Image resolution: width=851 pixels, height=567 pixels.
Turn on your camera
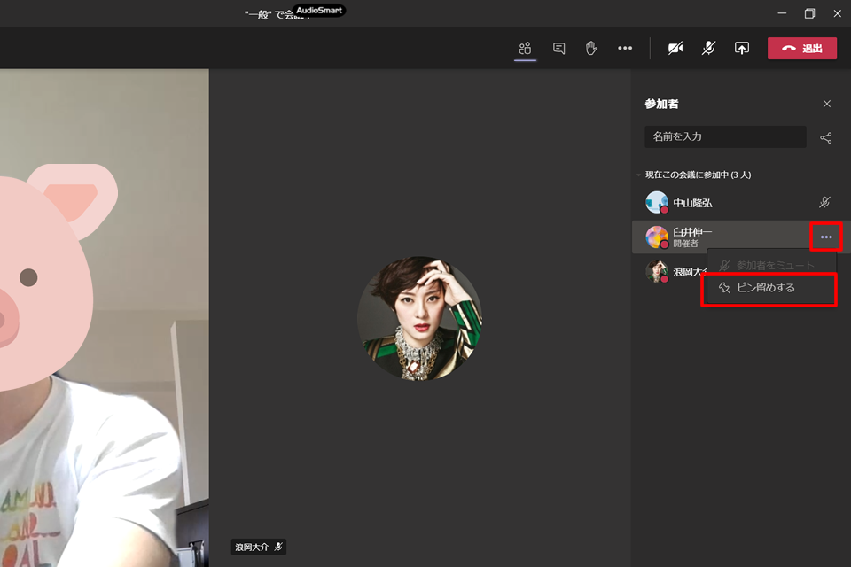coord(675,48)
